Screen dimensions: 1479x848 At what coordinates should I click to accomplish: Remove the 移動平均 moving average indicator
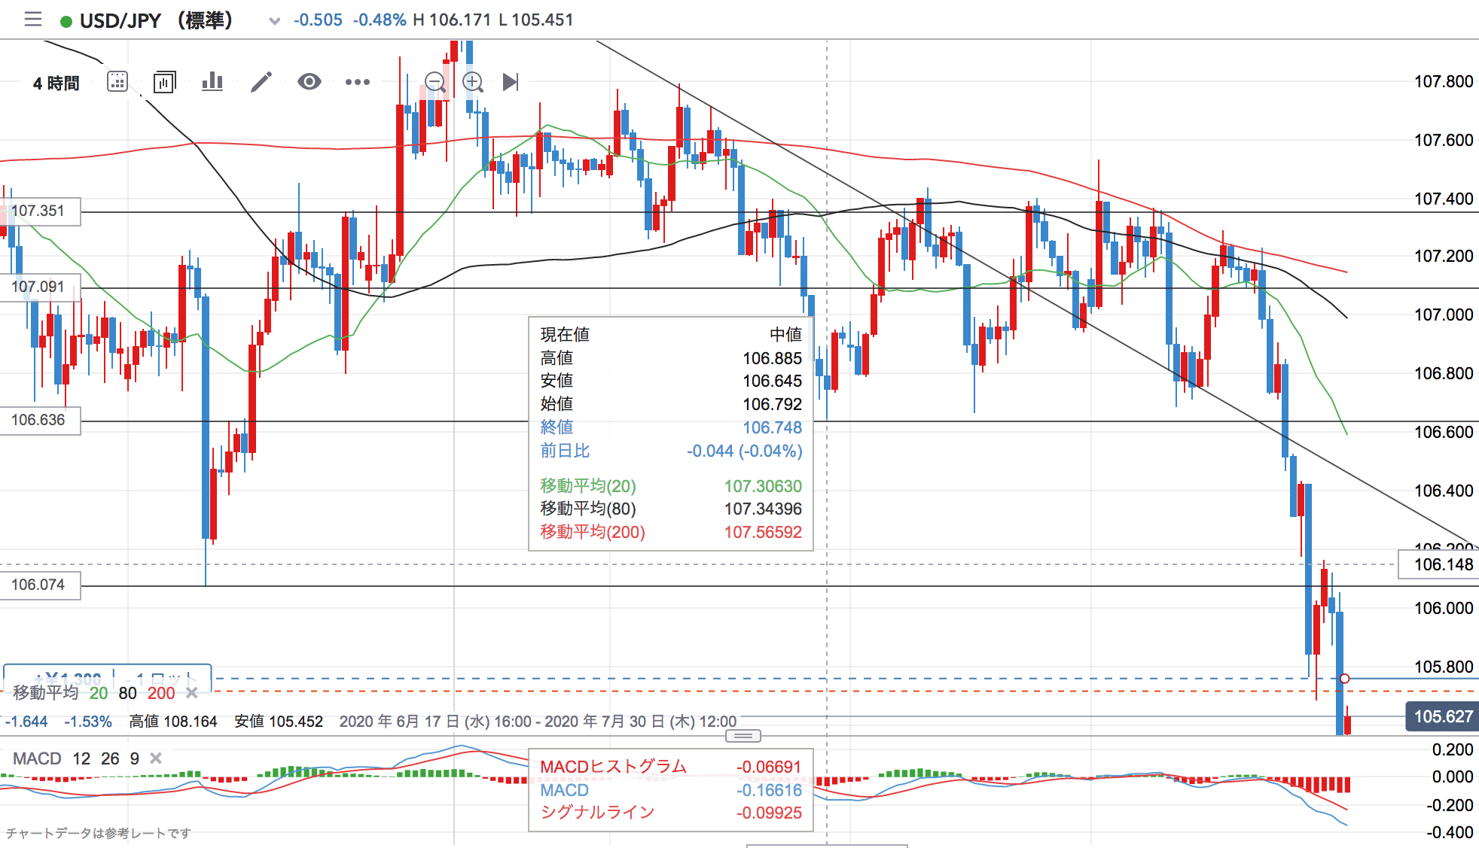point(192,693)
